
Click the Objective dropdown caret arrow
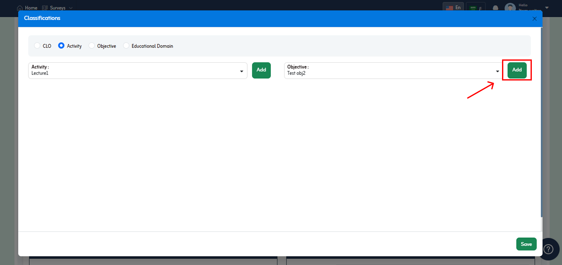click(497, 71)
